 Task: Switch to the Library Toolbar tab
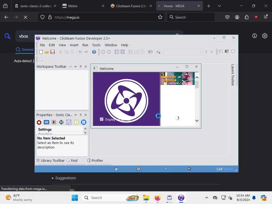pyautogui.click(x=50, y=160)
